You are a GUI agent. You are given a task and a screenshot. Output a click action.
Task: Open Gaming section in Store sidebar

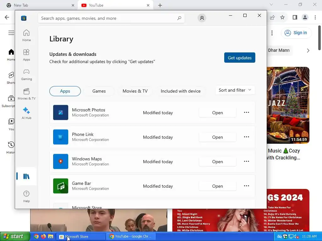(x=26, y=74)
